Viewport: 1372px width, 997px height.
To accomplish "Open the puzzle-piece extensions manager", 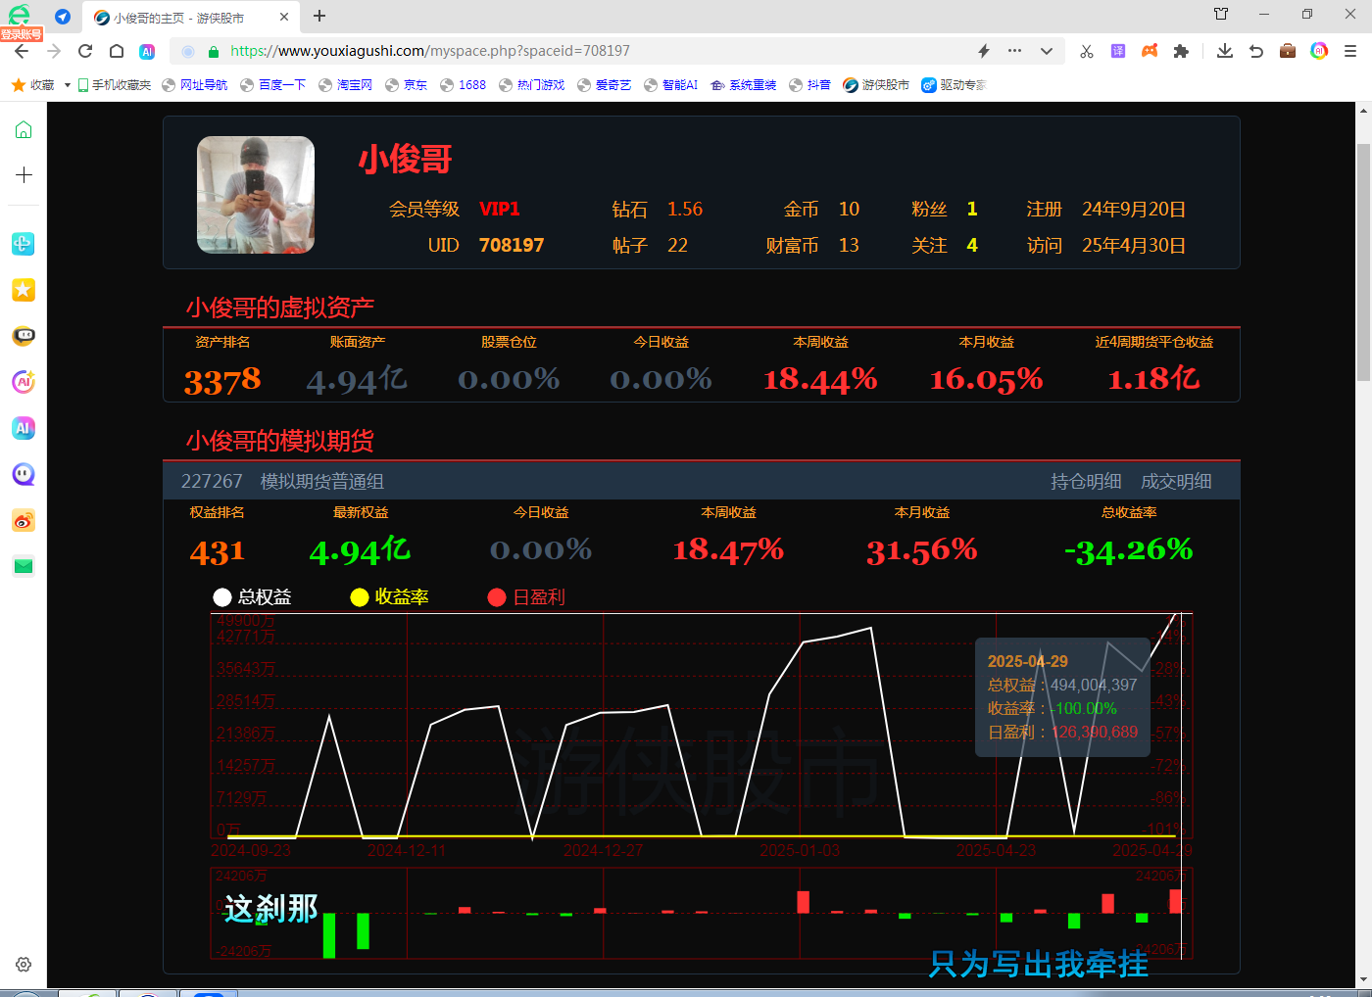I will pos(1181,51).
